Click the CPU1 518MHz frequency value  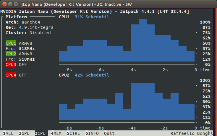click(x=27, y=49)
